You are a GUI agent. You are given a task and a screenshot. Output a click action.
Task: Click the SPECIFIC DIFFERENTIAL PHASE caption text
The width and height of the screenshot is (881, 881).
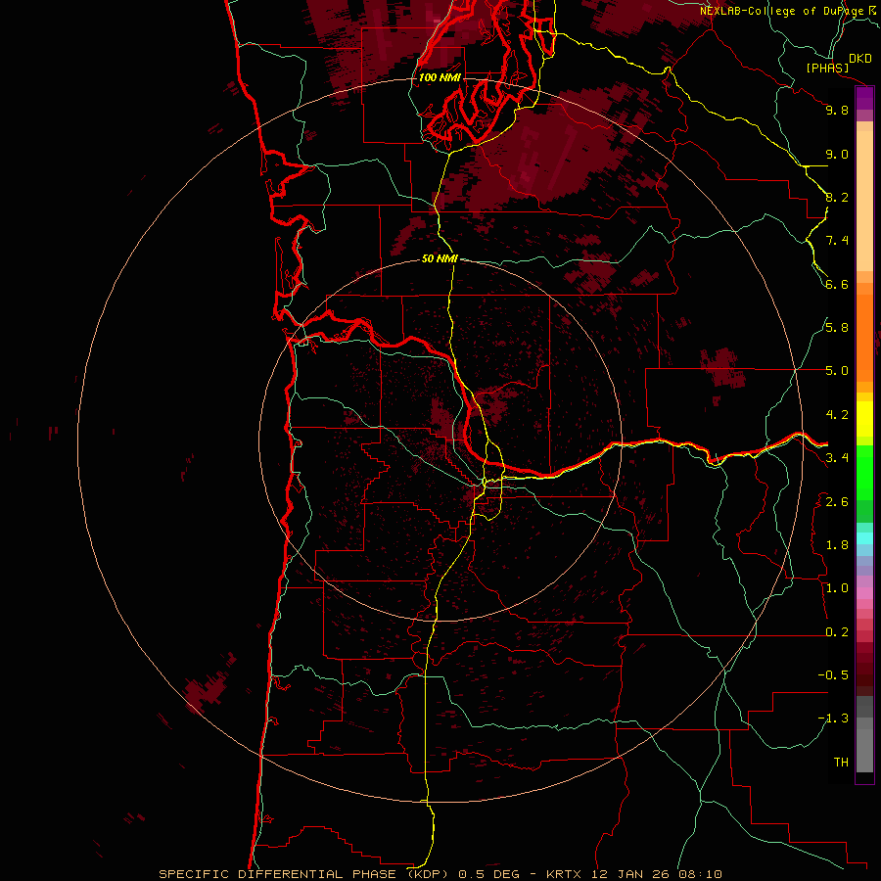279,874
